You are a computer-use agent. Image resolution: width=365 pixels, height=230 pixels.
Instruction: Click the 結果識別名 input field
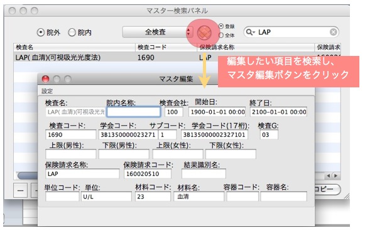click(x=204, y=174)
